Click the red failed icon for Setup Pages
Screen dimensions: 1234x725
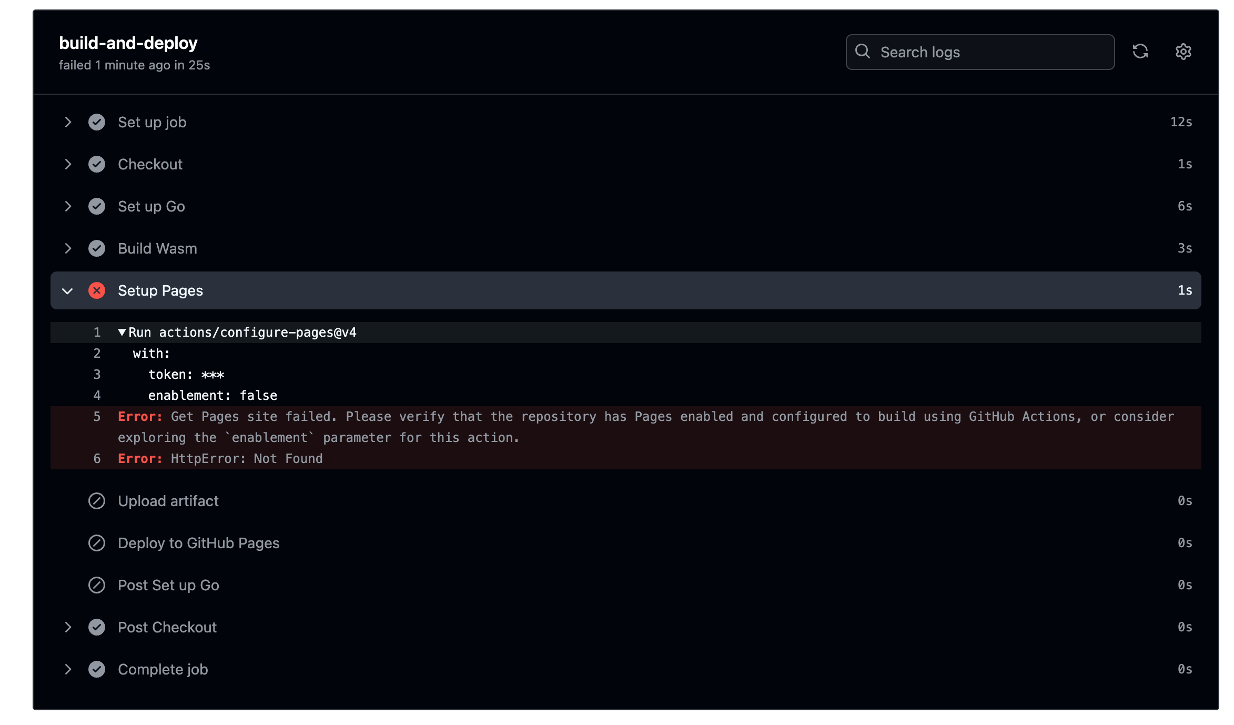point(97,290)
